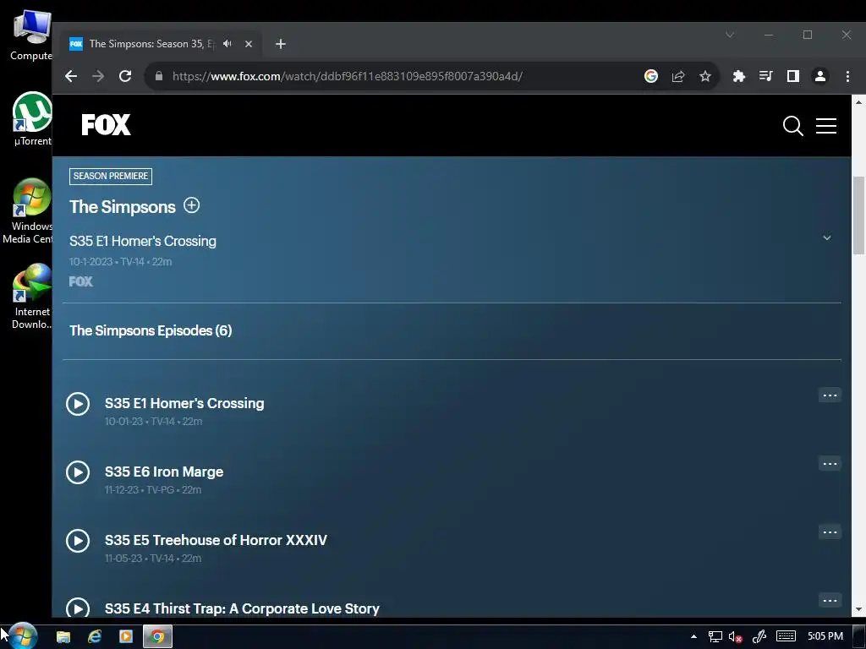Open Chrome media controls
The height and width of the screenshot is (649, 866).
click(766, 76)
